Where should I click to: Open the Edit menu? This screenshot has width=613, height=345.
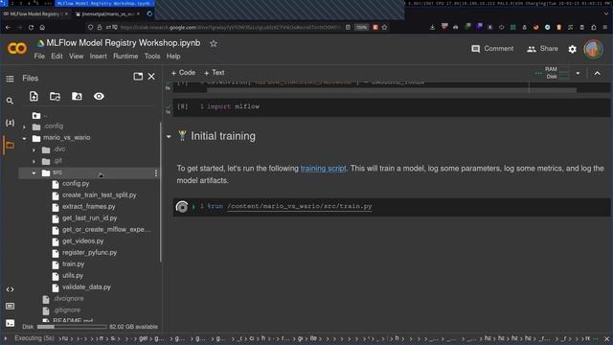click(57, 57)
